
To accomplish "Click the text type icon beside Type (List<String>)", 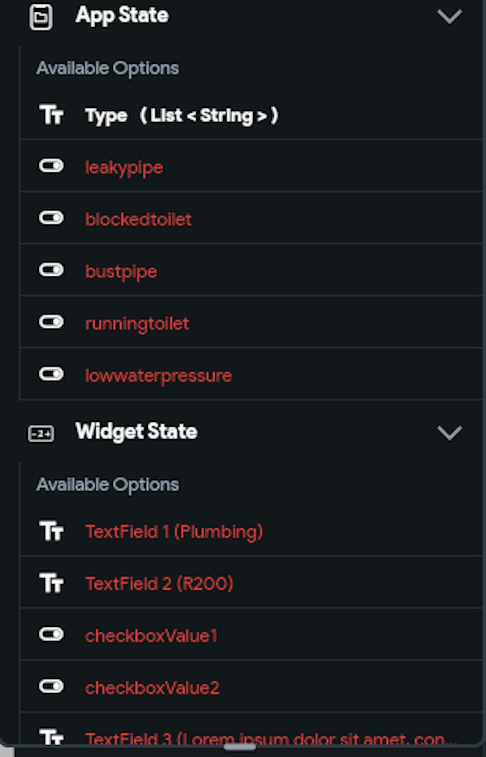I will pos(52,115).
